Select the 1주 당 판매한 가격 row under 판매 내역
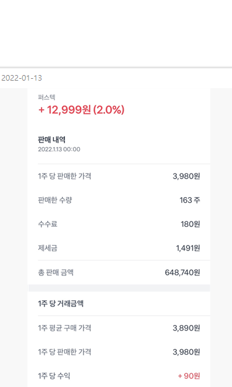This screenshot has width=232, height=387. [119, 176]
